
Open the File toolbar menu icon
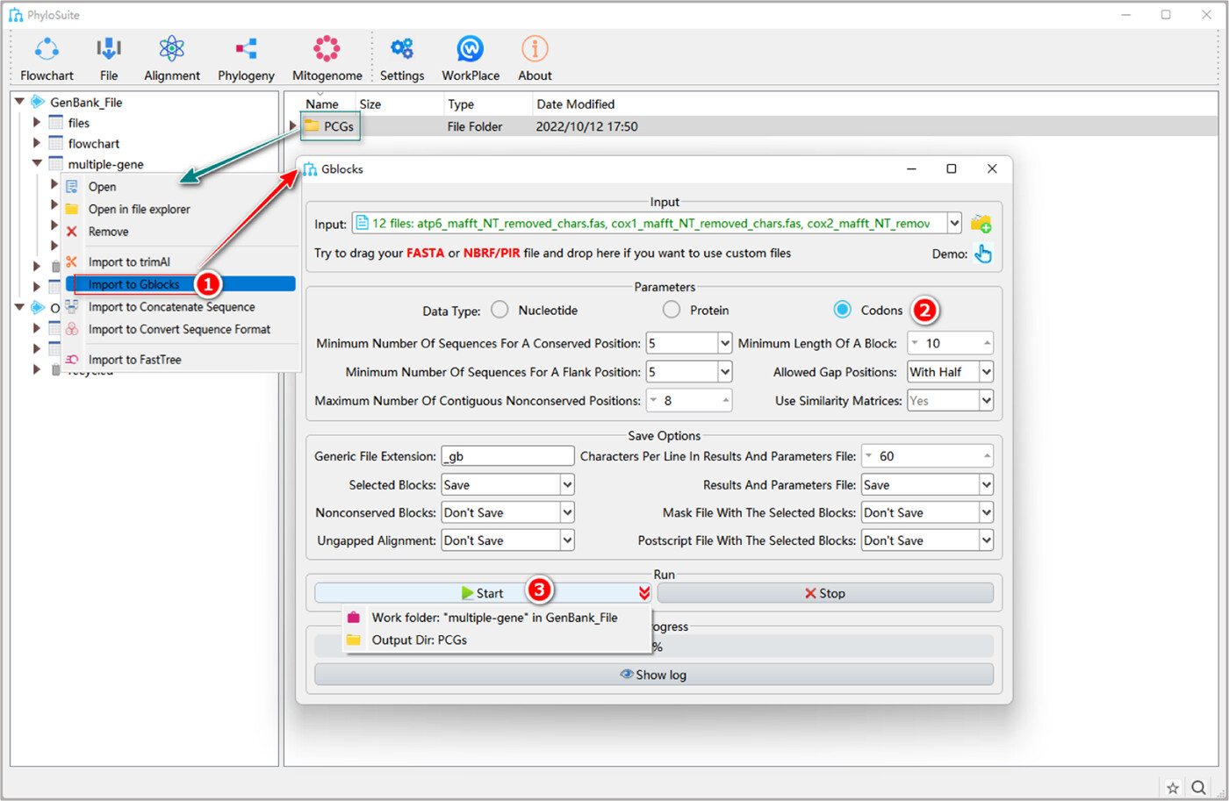(109, 49)
